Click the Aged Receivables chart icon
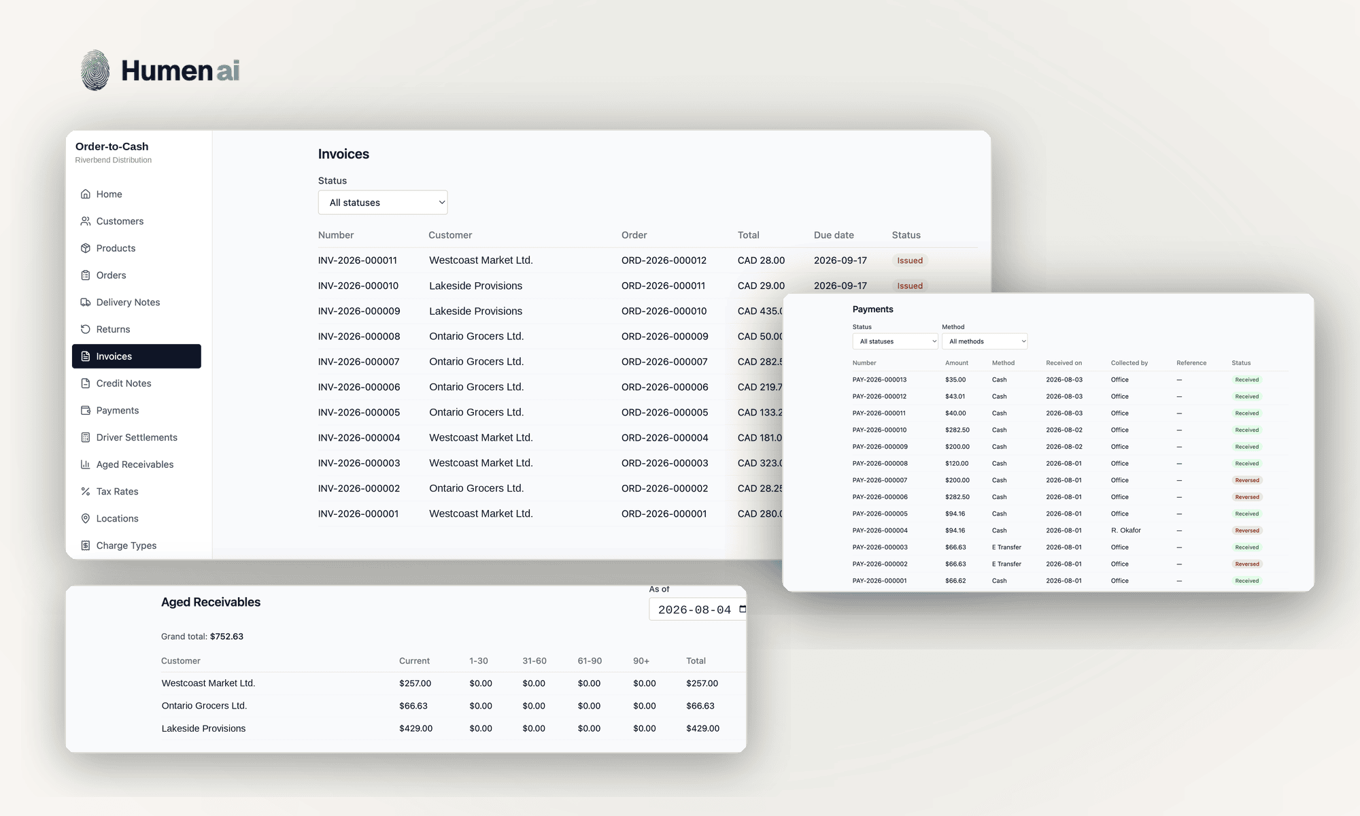 [86, 464]
